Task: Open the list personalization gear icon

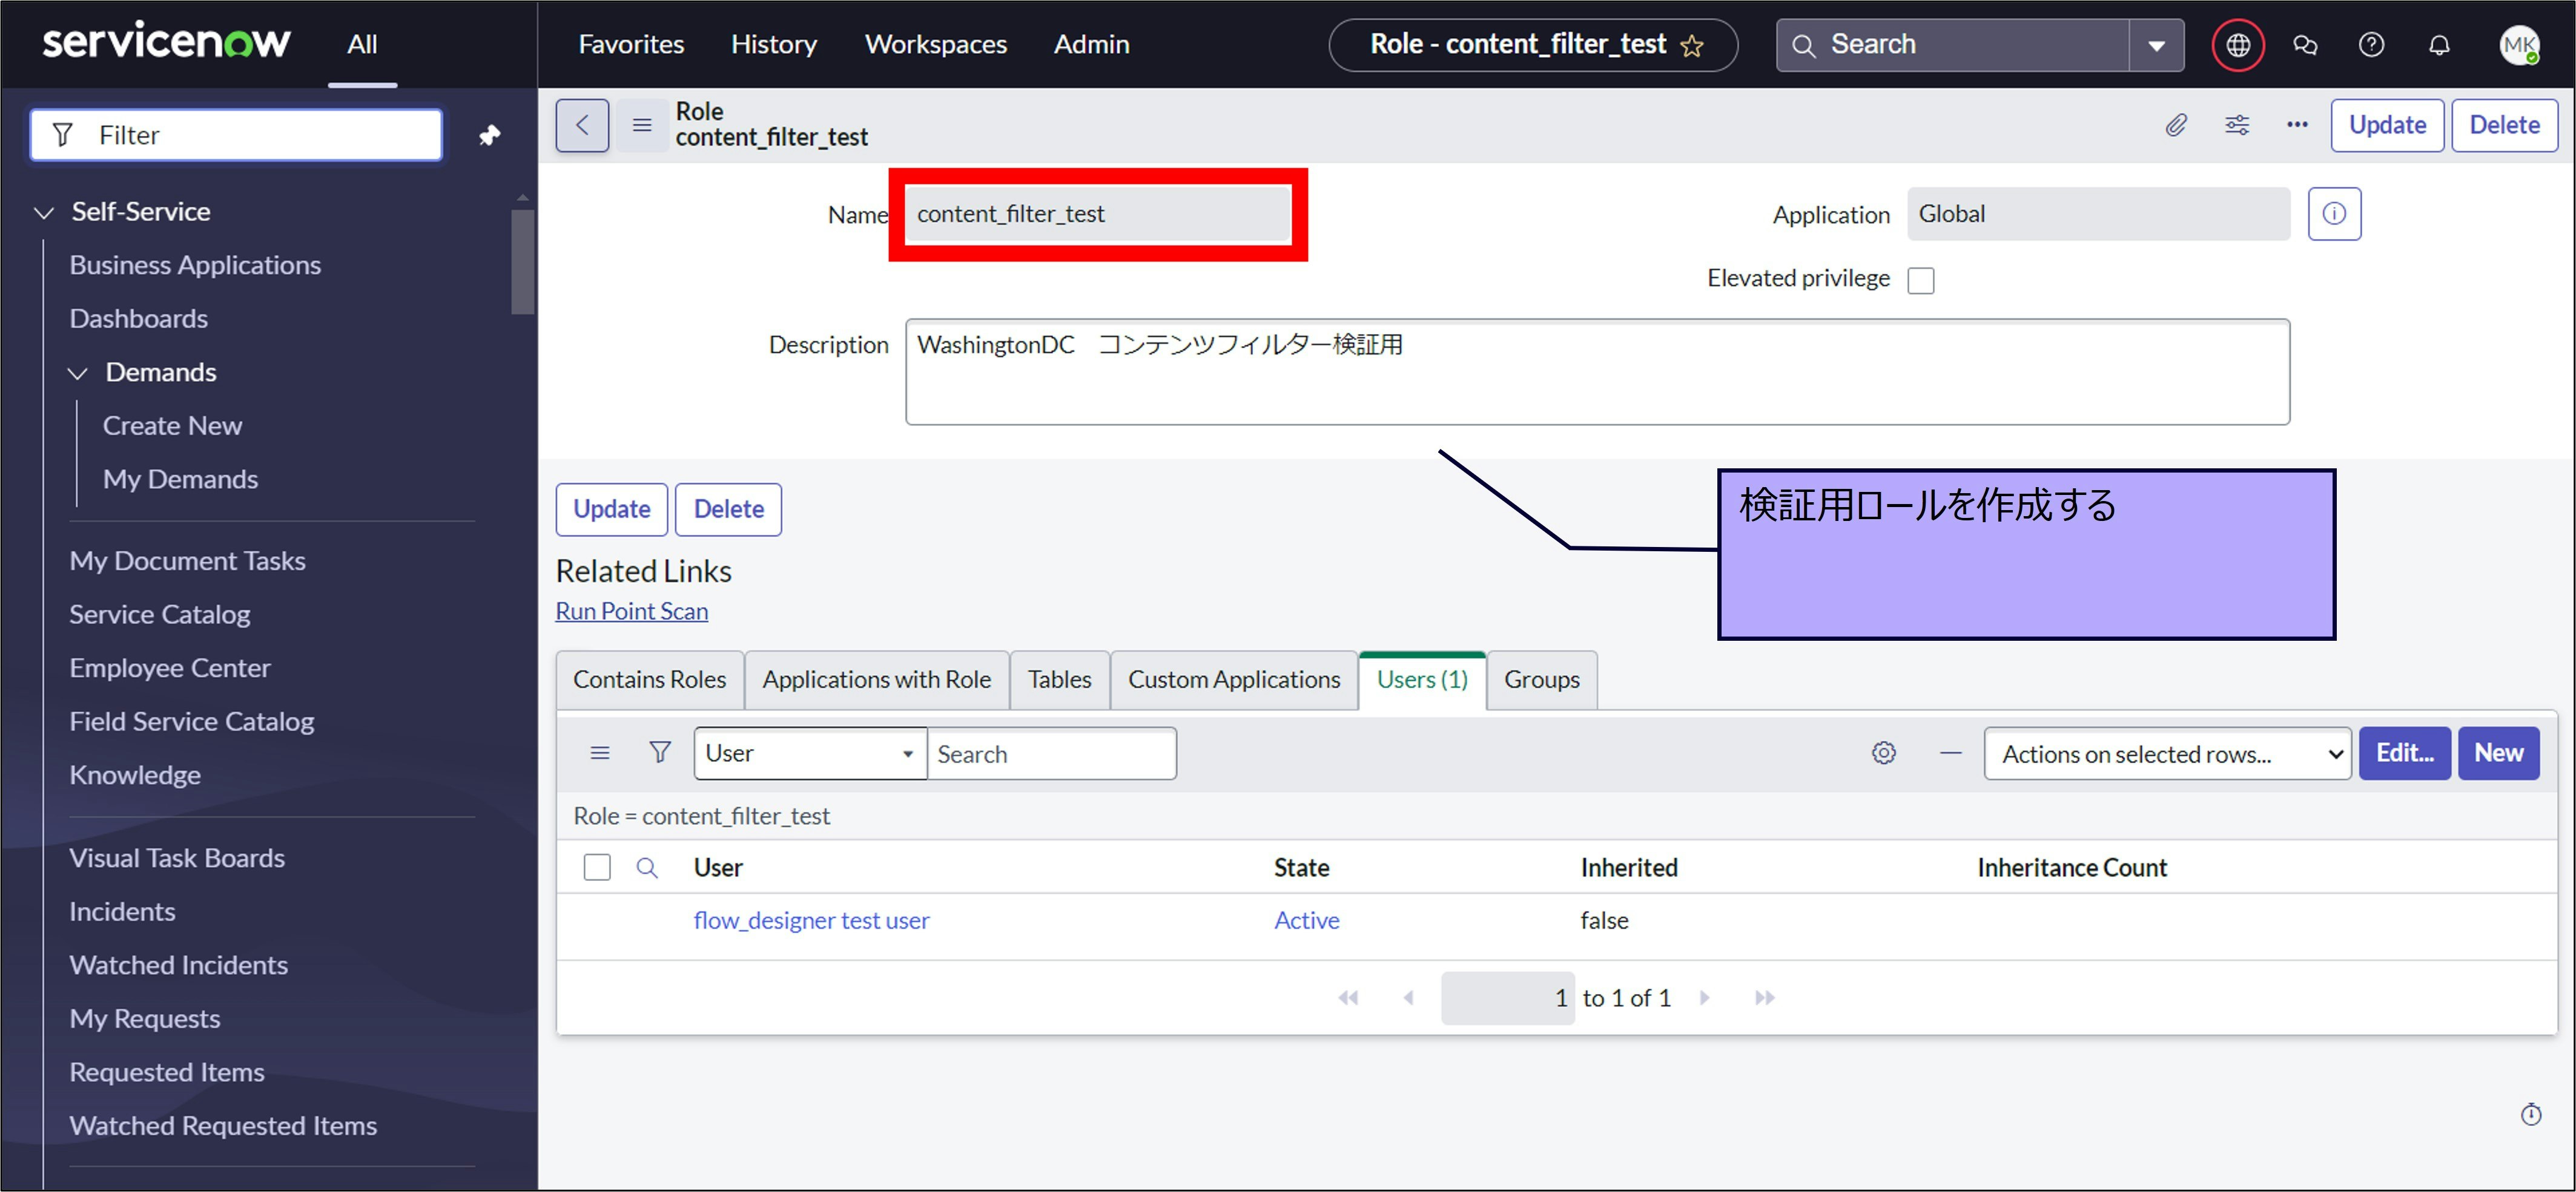Action: point(1883,753)
